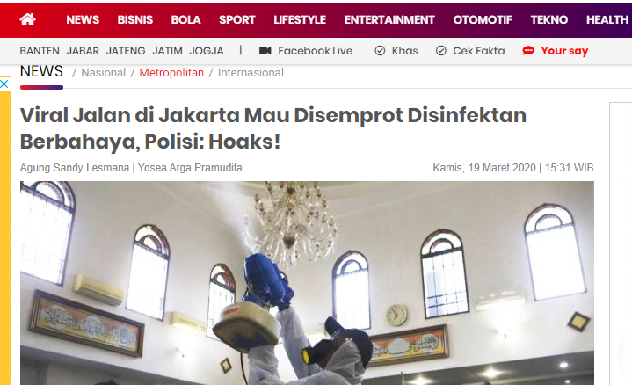
Task: Select the LIFESTYLE menu item
Action: pyautogui.click(x=300, y=19)
